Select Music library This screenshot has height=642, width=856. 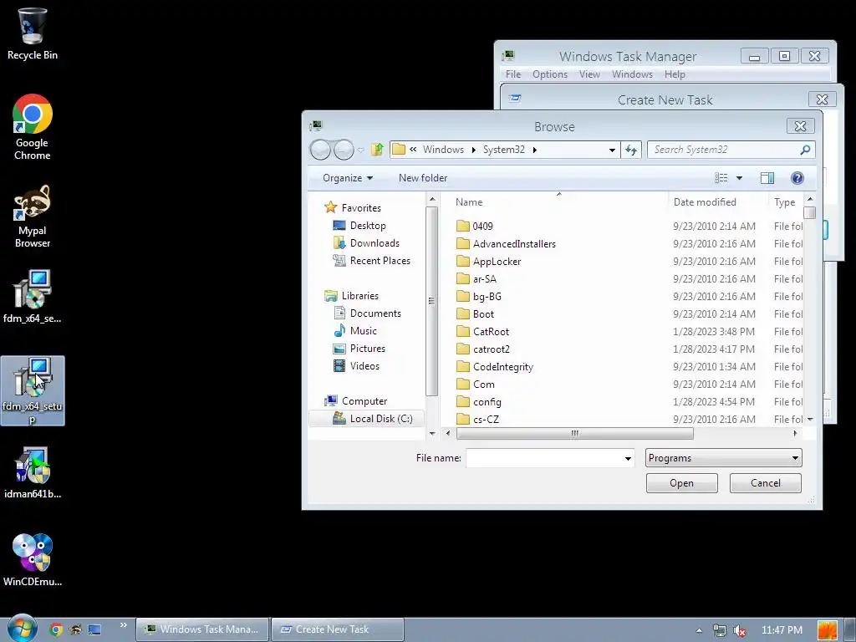(x=354, y=331)
